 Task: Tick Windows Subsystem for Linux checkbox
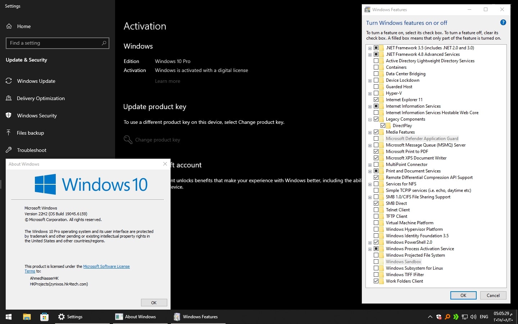click(x=376, y=268)
